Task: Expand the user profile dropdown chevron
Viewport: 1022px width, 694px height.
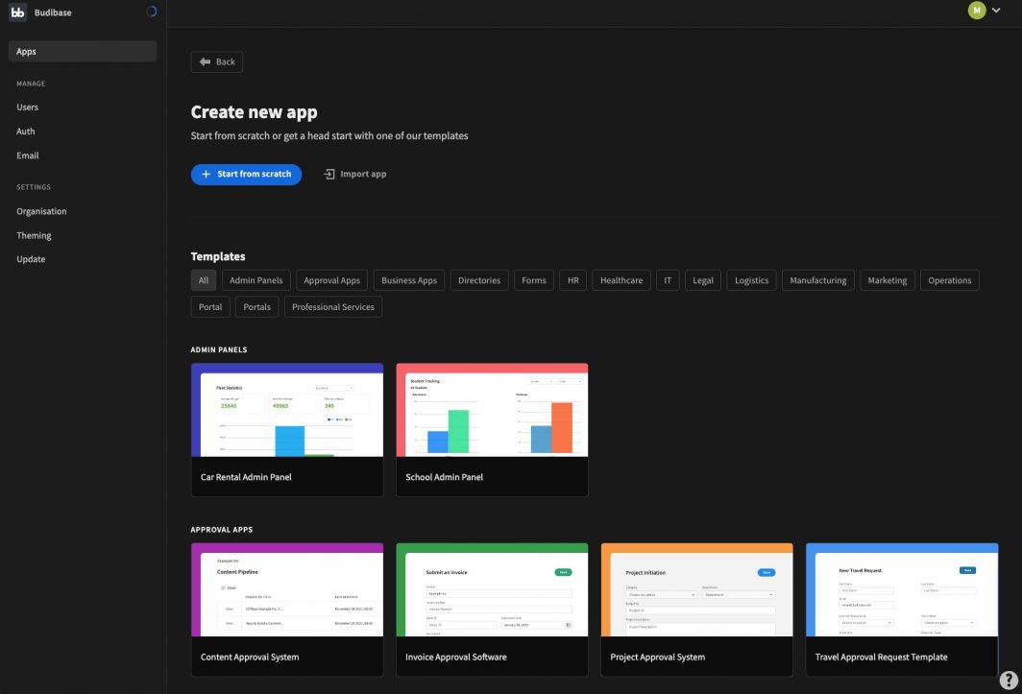Action: 996,11
